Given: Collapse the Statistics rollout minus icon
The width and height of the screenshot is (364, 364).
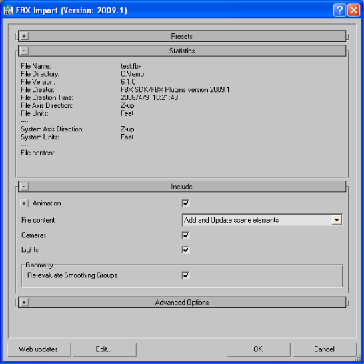Looking at the screenshot, I should tap(24, 51).
